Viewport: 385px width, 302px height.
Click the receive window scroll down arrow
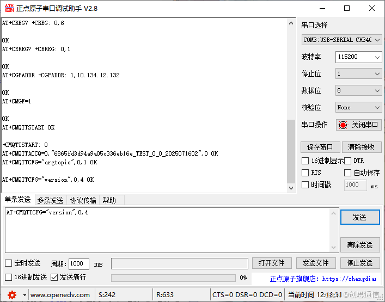pyautogui.click(x=291, y=188)
